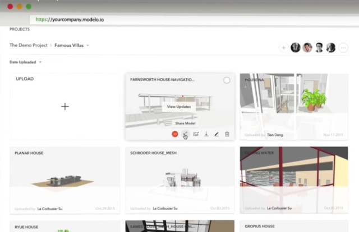Click the add image icon on Farnsworth card
The height and width of the screenshot is (232, 359).
coord(196,134)
